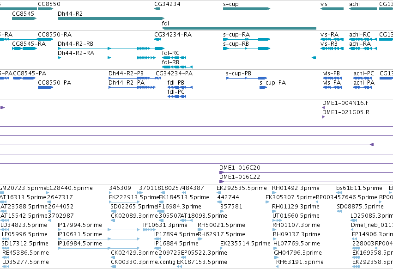
Task: Click transcript CG8545-RA label
Action: click(x=29, y=44)
